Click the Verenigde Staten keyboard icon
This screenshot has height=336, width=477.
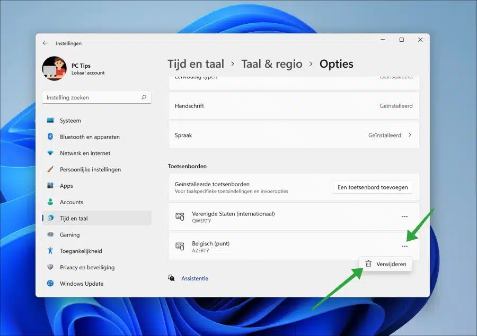click(180, 216)
